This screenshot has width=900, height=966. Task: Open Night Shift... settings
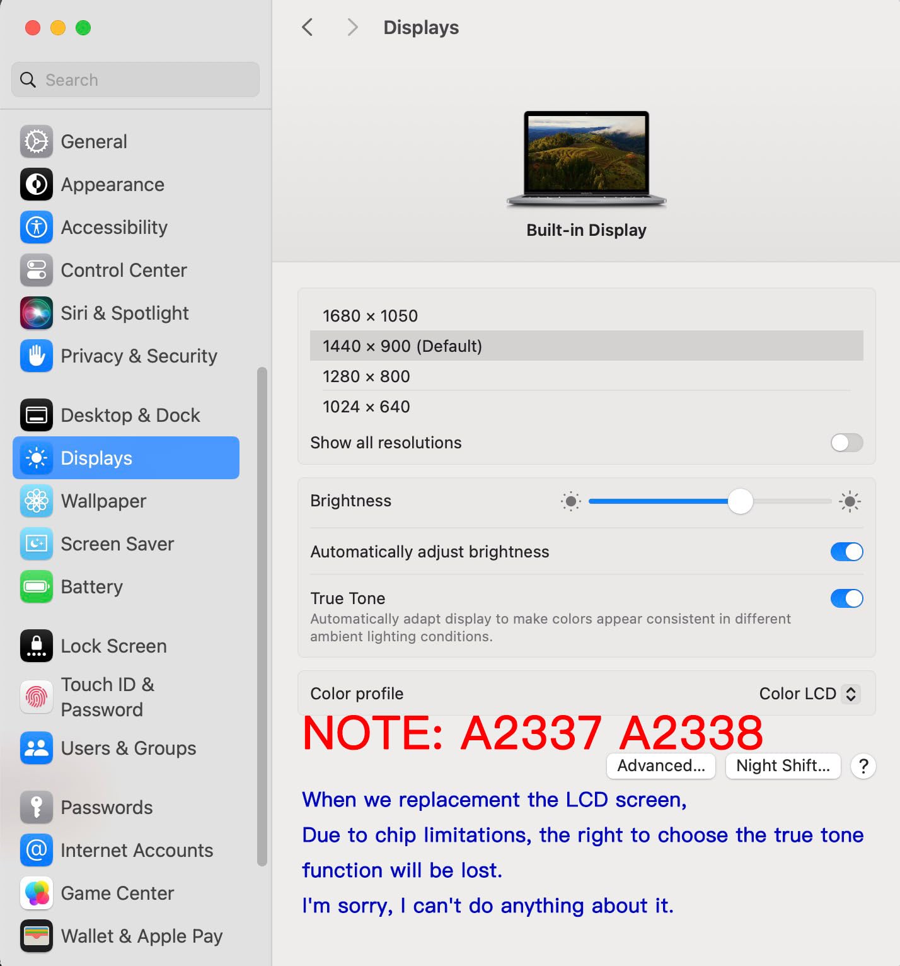tap(783, 766)
